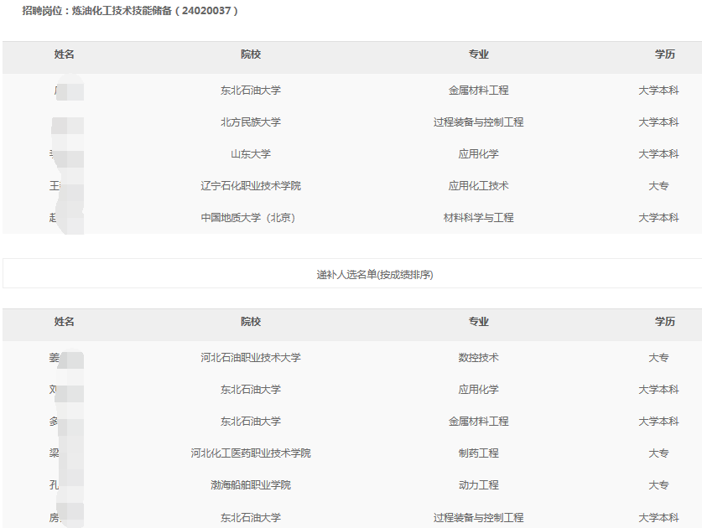
Task: Click the 姓名 column header in first table
Action: pyautogui.click(x=65, y=54)
